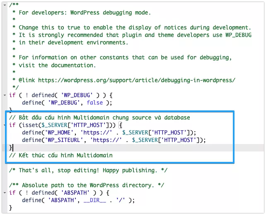Click the highlighted closing brace current line
Viewport: 266px width, 215px height.
coord(11,148)
